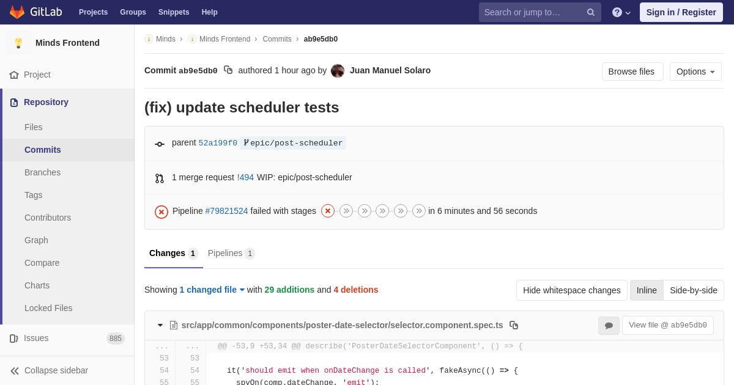Click the GitLab fox logo
Image resolution: width=734 pixels, height=385 pixels.
[x=17, y=12]
